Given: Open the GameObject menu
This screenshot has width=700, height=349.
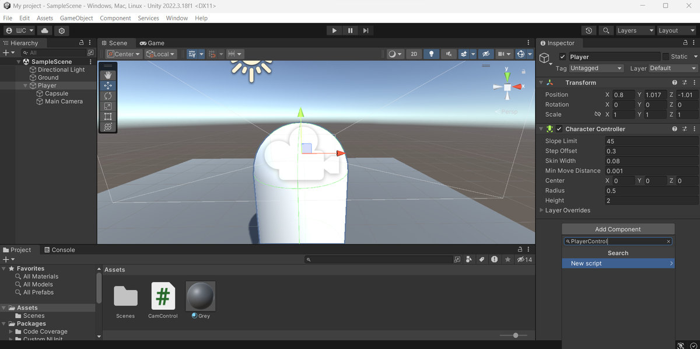Looking at the screenshot, I should coord(76,18).
